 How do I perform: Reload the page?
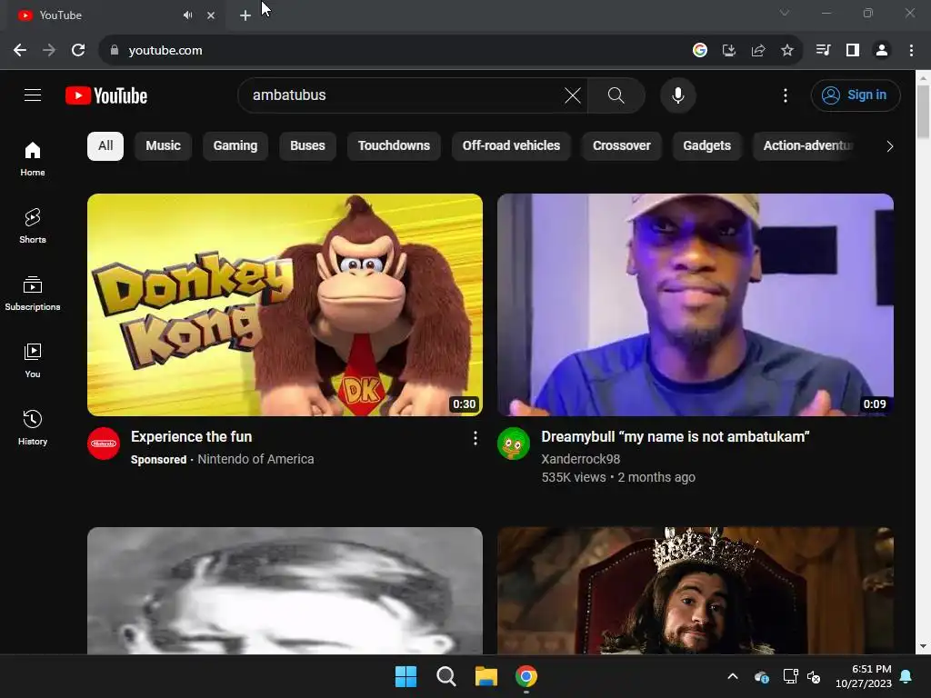78,51
